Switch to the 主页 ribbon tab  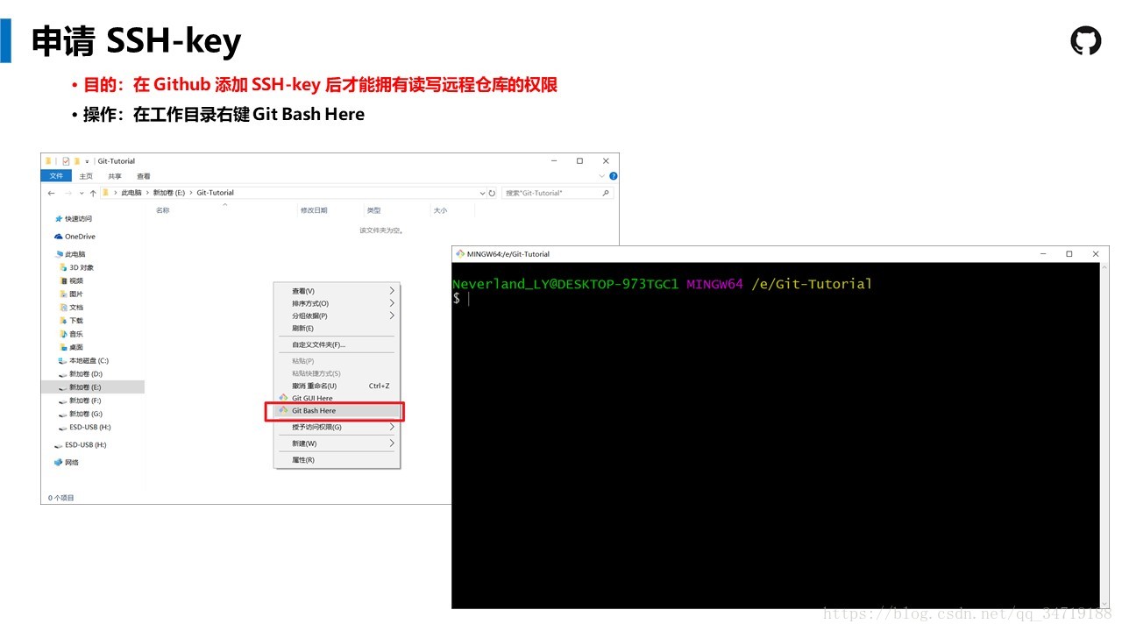[x=86, y=176]
